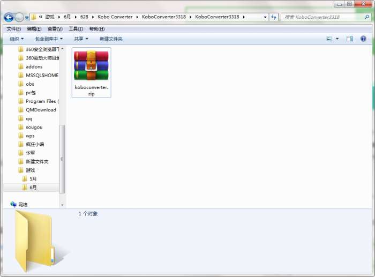Click navigation pane scroll down arrow
The width and height of the screenshot is (375, 277).
(x=62, y=205)
